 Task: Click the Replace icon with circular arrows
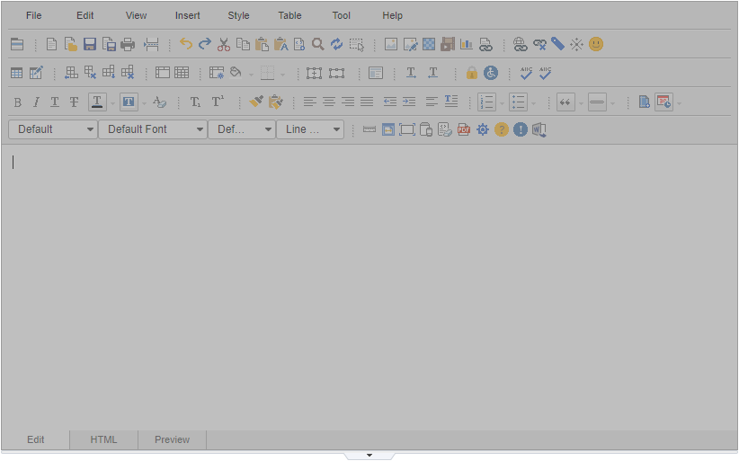click(336, 44)
